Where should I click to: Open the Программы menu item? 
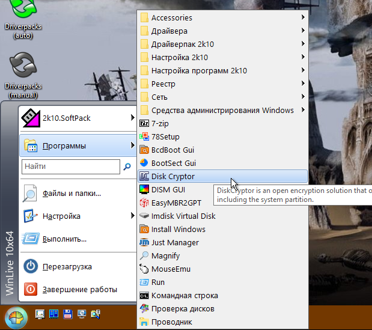point(78,145)
